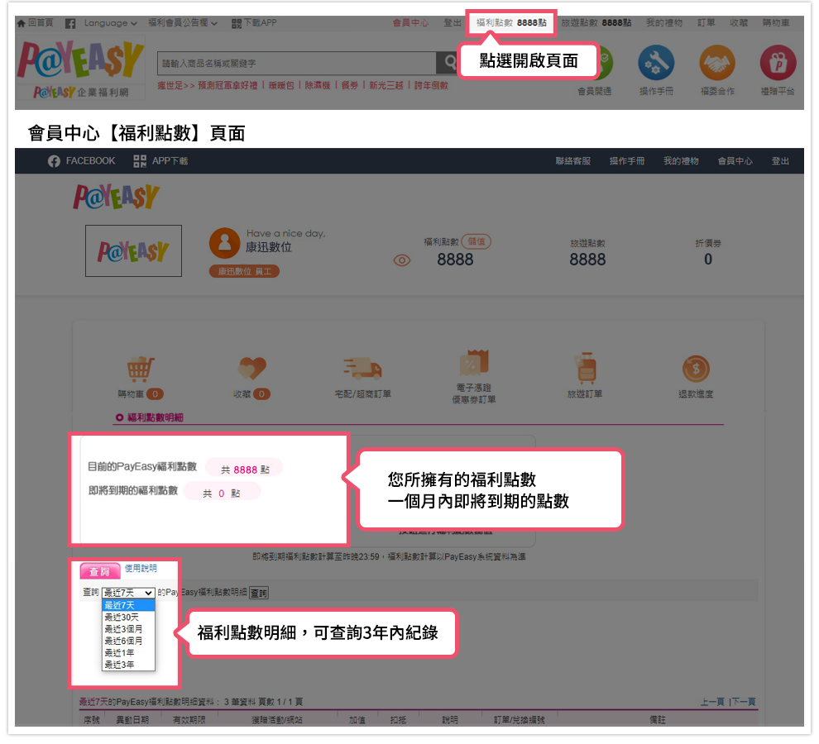The image size is (819, 744).
Task: Click the 預測冠軍拿好禮 link
Action: tap(227, 85)
